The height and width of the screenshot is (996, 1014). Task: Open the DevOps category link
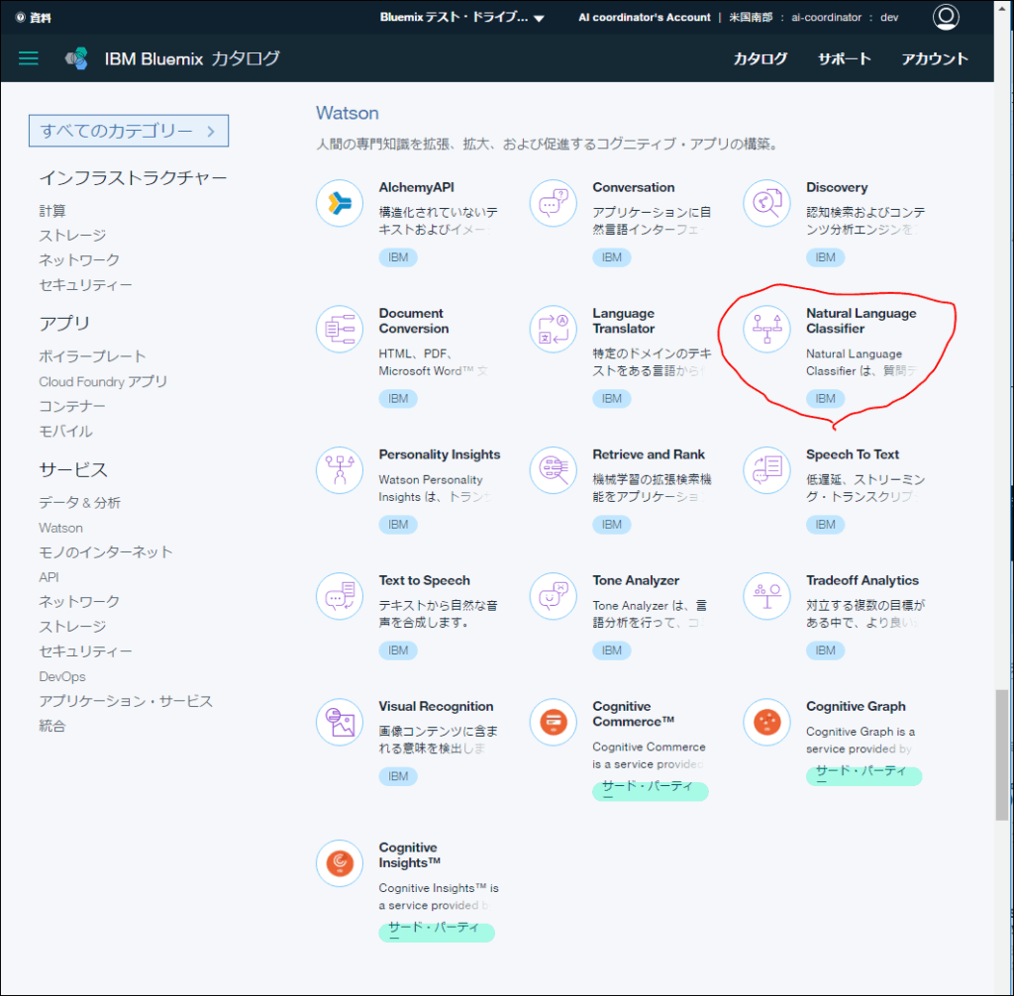(62, 676)
